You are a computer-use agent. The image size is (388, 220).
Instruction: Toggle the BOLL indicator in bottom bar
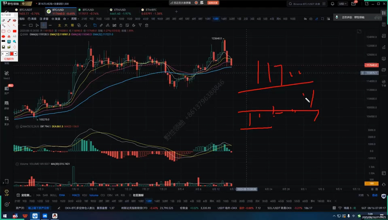pyautogui.click(x=53, y=195)
